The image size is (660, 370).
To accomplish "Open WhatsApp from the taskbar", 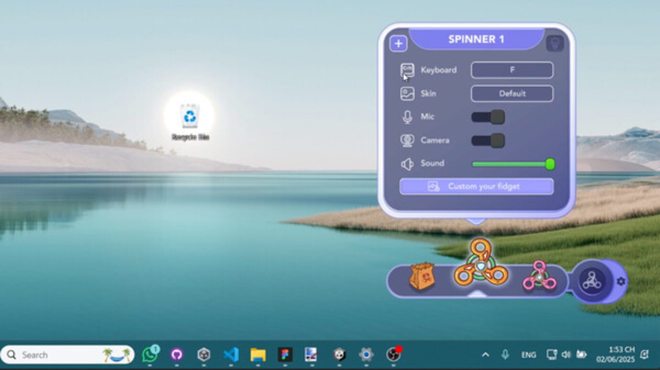I will (150, 355).
